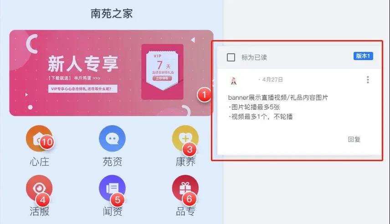Viewport: 390px width, 224px height.
Task: Select annotation marker number 10
Action: (47, 142)
